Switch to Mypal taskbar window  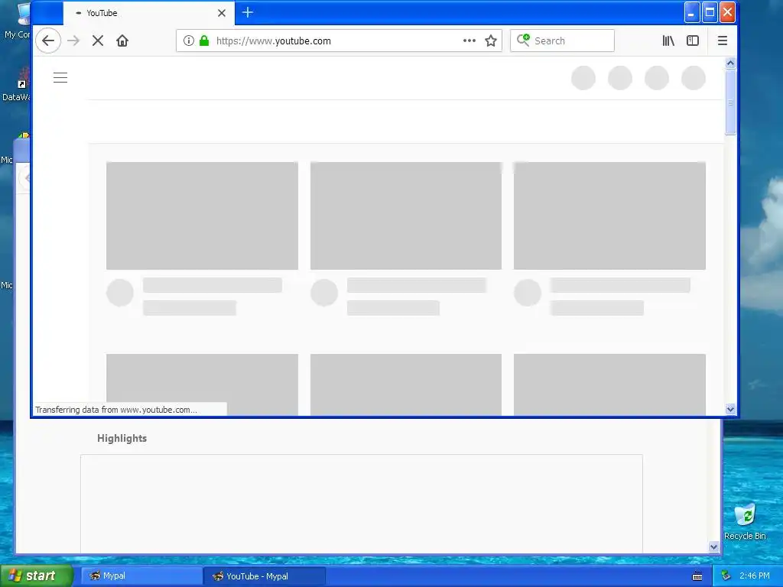(x=141, y=576)
